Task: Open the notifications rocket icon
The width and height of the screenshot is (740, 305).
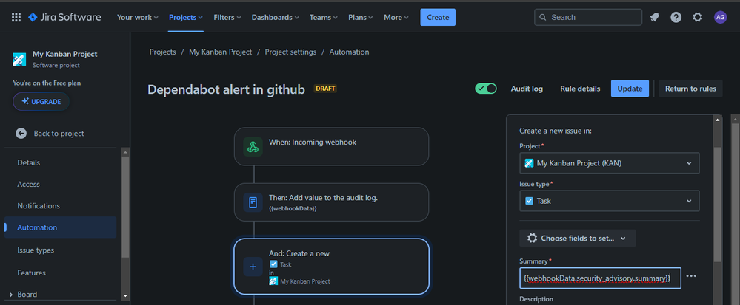Action: coord(654,18)
